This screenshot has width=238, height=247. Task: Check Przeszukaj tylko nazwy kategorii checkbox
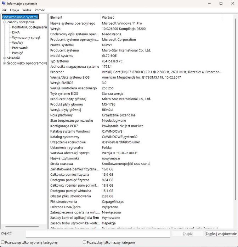point(85,242)
